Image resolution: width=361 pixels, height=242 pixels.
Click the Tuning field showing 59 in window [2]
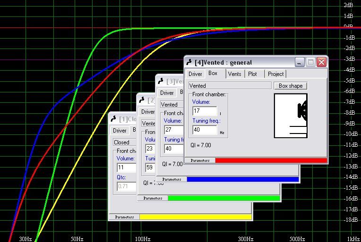point(150,167)
